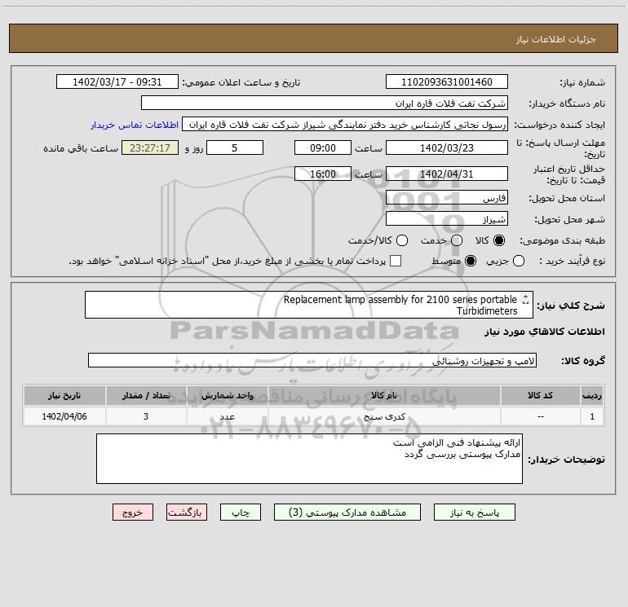Click the delivery city field 'شیراز'
The image size is (628, 607).
tap(447, 219)
